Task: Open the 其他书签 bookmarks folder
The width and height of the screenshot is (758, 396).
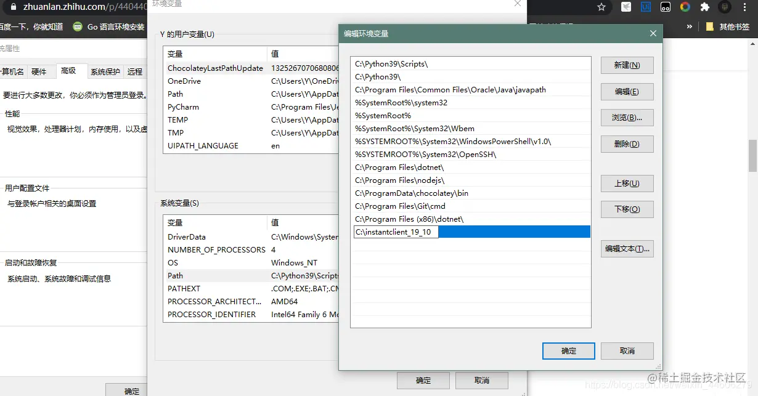Action: (727, 26)
